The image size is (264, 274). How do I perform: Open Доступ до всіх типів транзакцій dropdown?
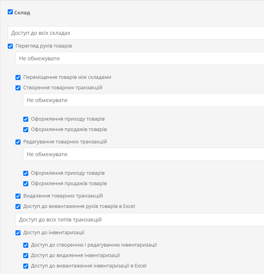[140, 220]
